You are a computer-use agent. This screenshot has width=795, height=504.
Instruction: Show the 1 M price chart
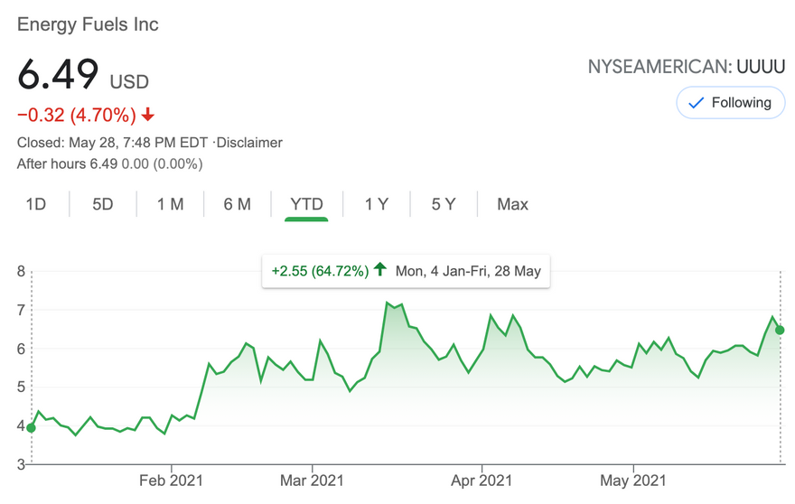170,204
